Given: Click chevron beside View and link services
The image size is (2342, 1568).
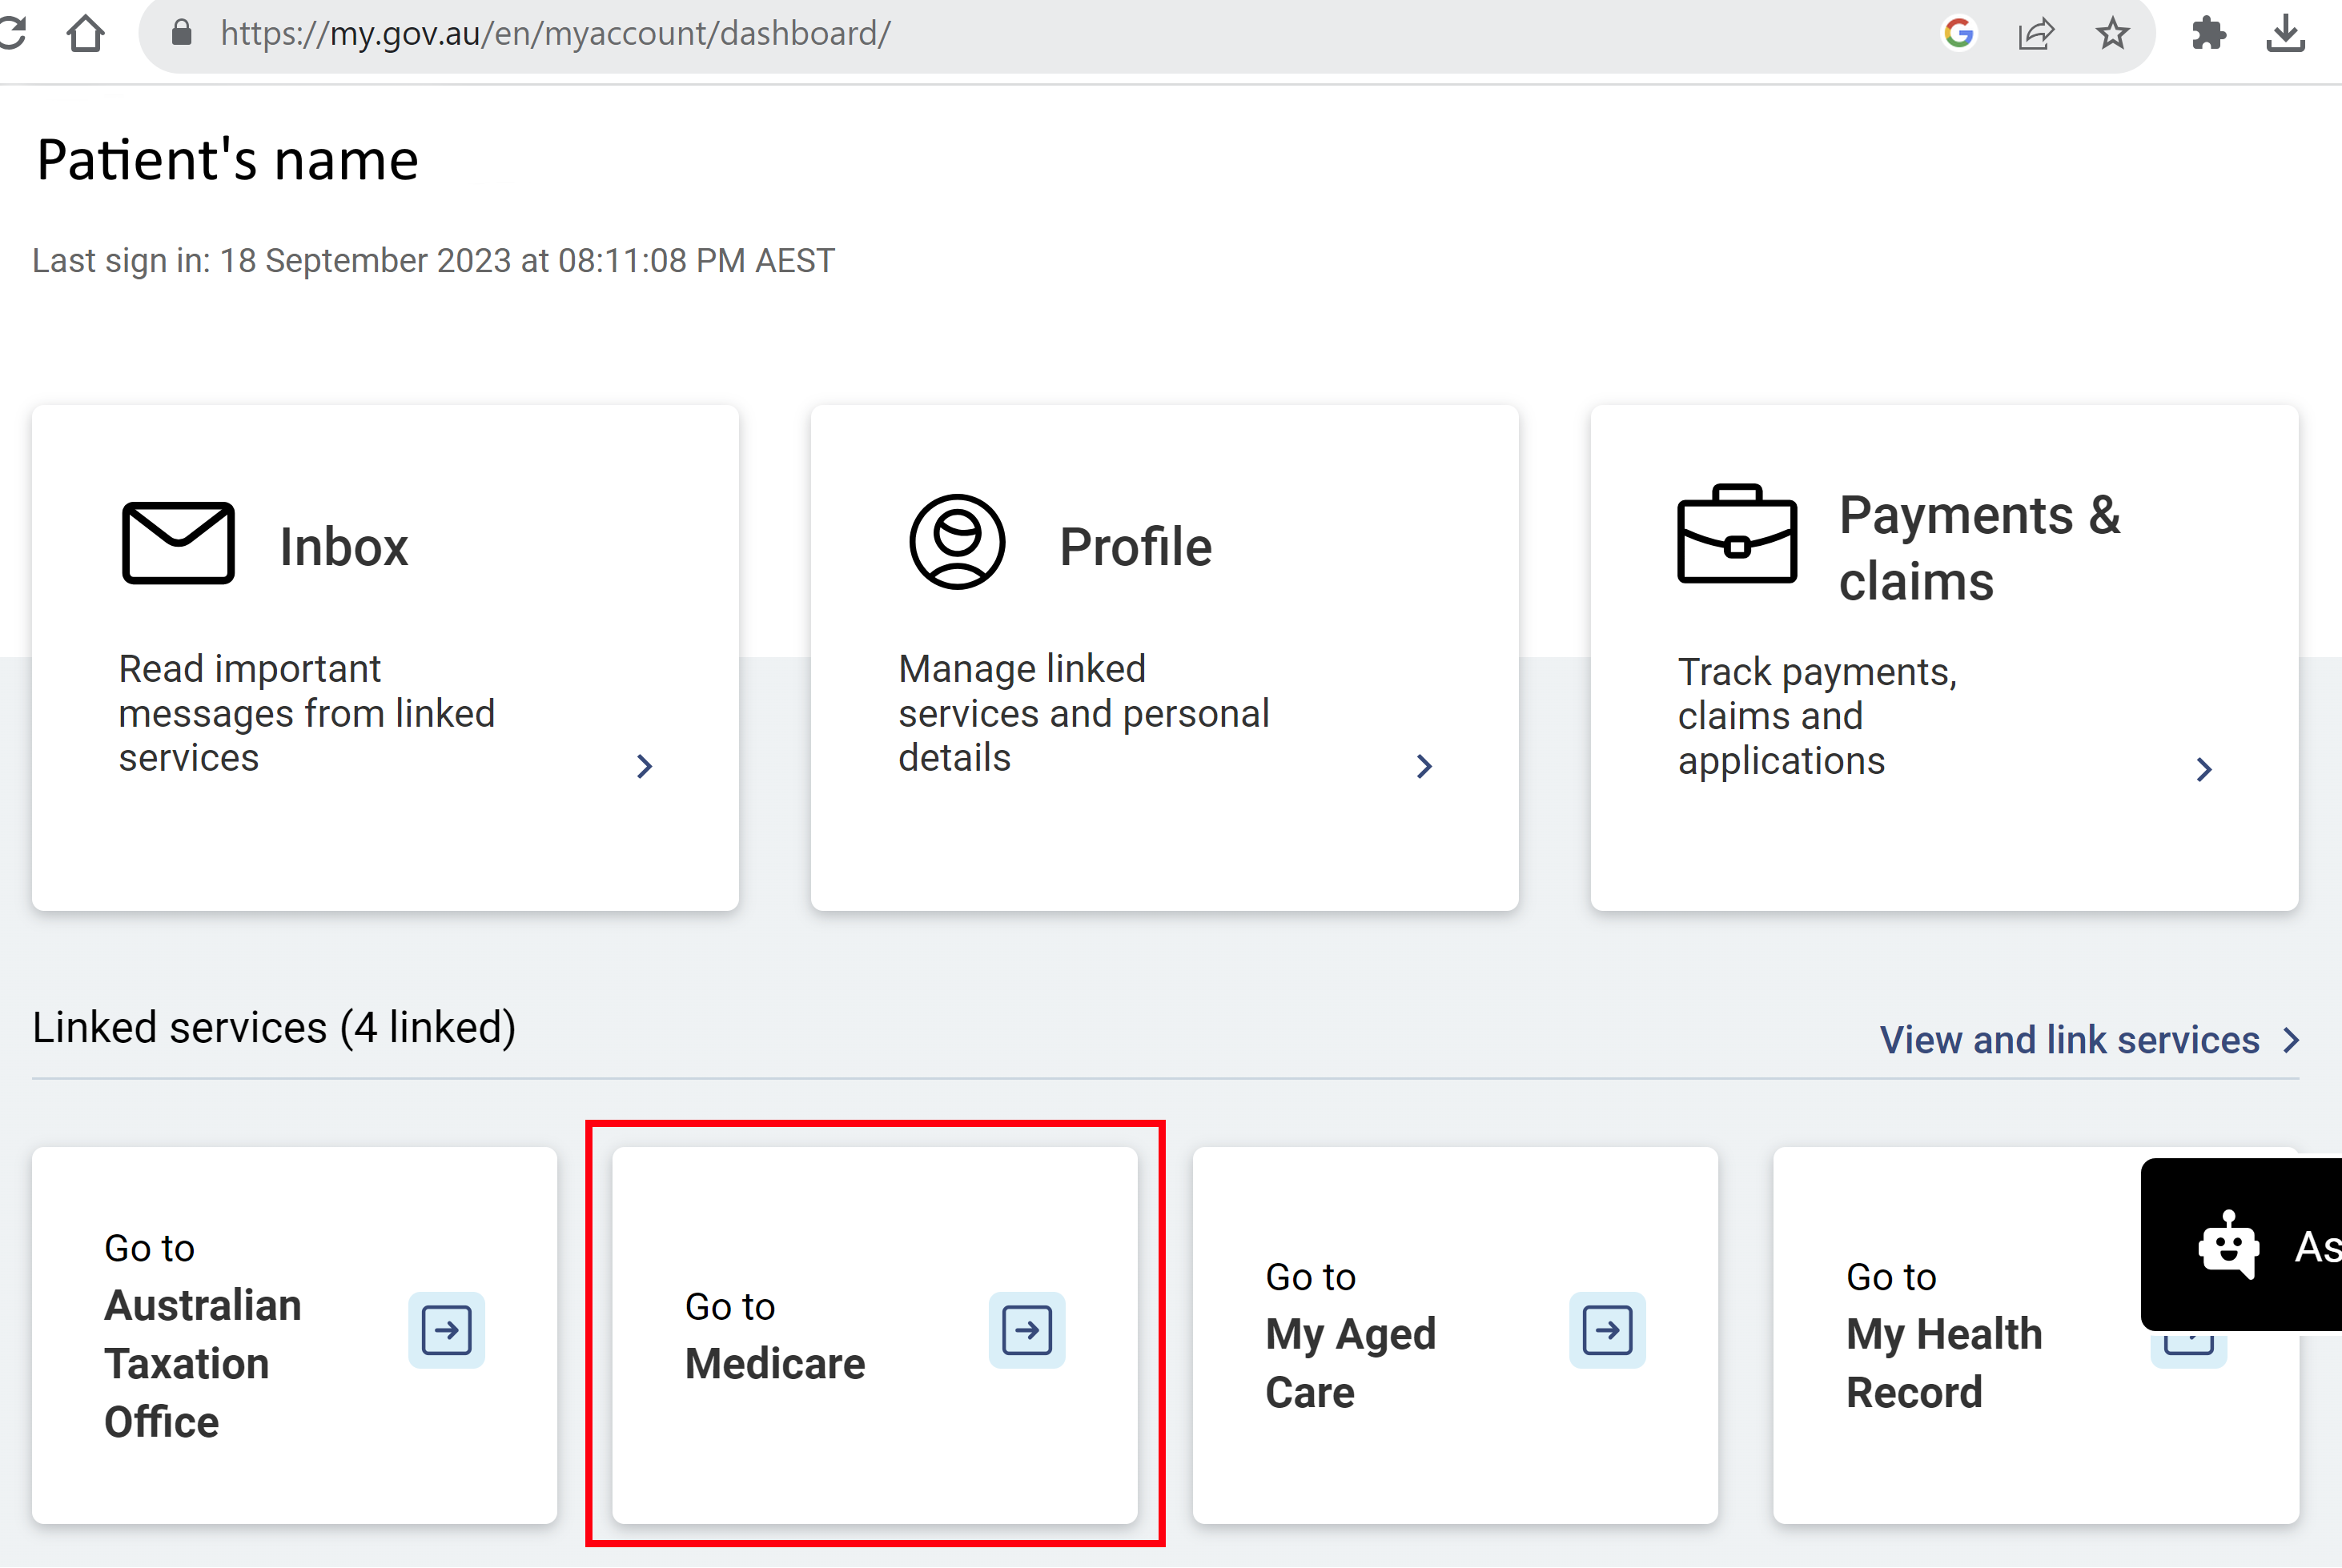Looking at the screenshot, I should 2292,1040.
